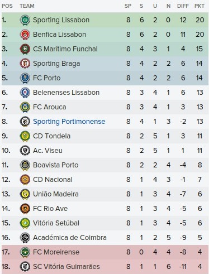Click the TEAM column header

27,6
